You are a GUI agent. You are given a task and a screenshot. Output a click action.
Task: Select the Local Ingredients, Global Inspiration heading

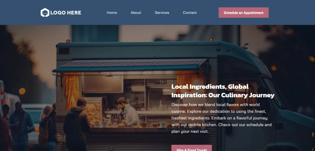(223, 91)
